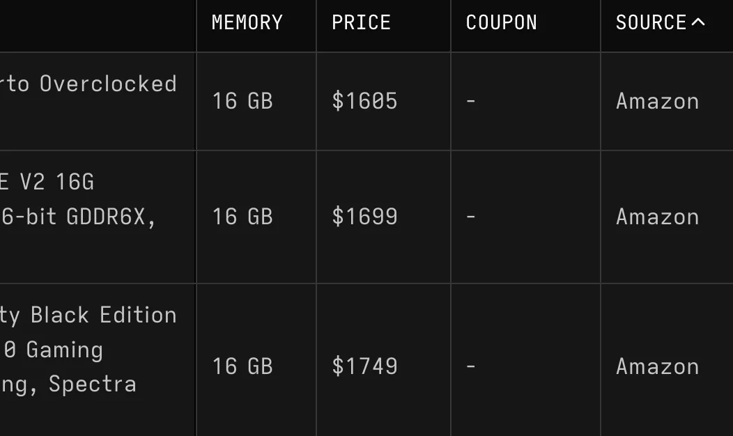
Task: Click 16 GB in the $1749 row
Action: (x=242, y=366)
